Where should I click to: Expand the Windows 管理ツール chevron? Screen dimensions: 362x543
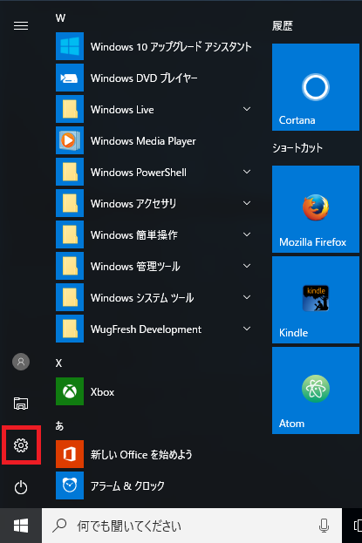[247, 266]
